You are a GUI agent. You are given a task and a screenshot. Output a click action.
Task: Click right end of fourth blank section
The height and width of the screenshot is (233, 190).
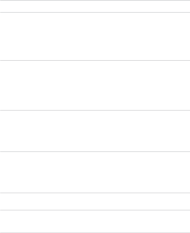pos(187,172)
